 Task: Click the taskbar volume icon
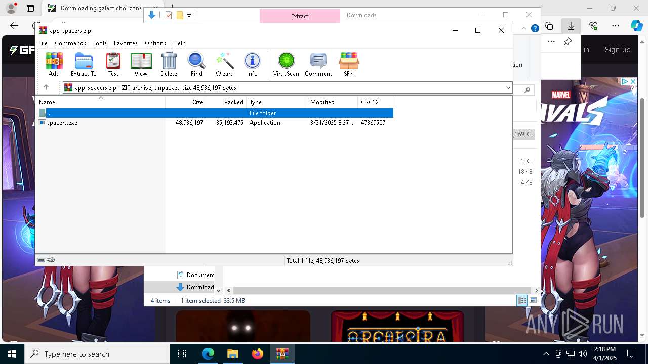583,354
